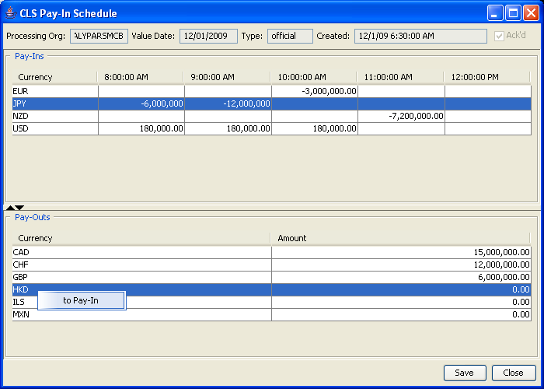Select the JPY pay-in row
Viewport: 544px width, 389px height.
272,103
